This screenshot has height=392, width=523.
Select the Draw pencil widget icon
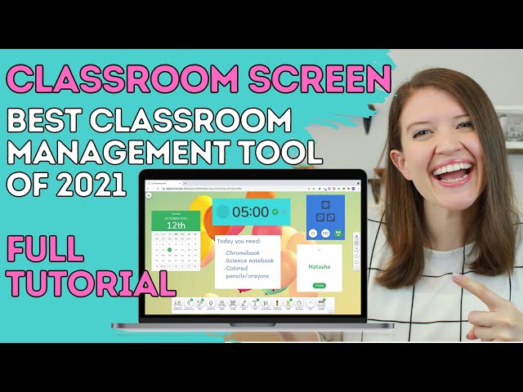(244, 303)
